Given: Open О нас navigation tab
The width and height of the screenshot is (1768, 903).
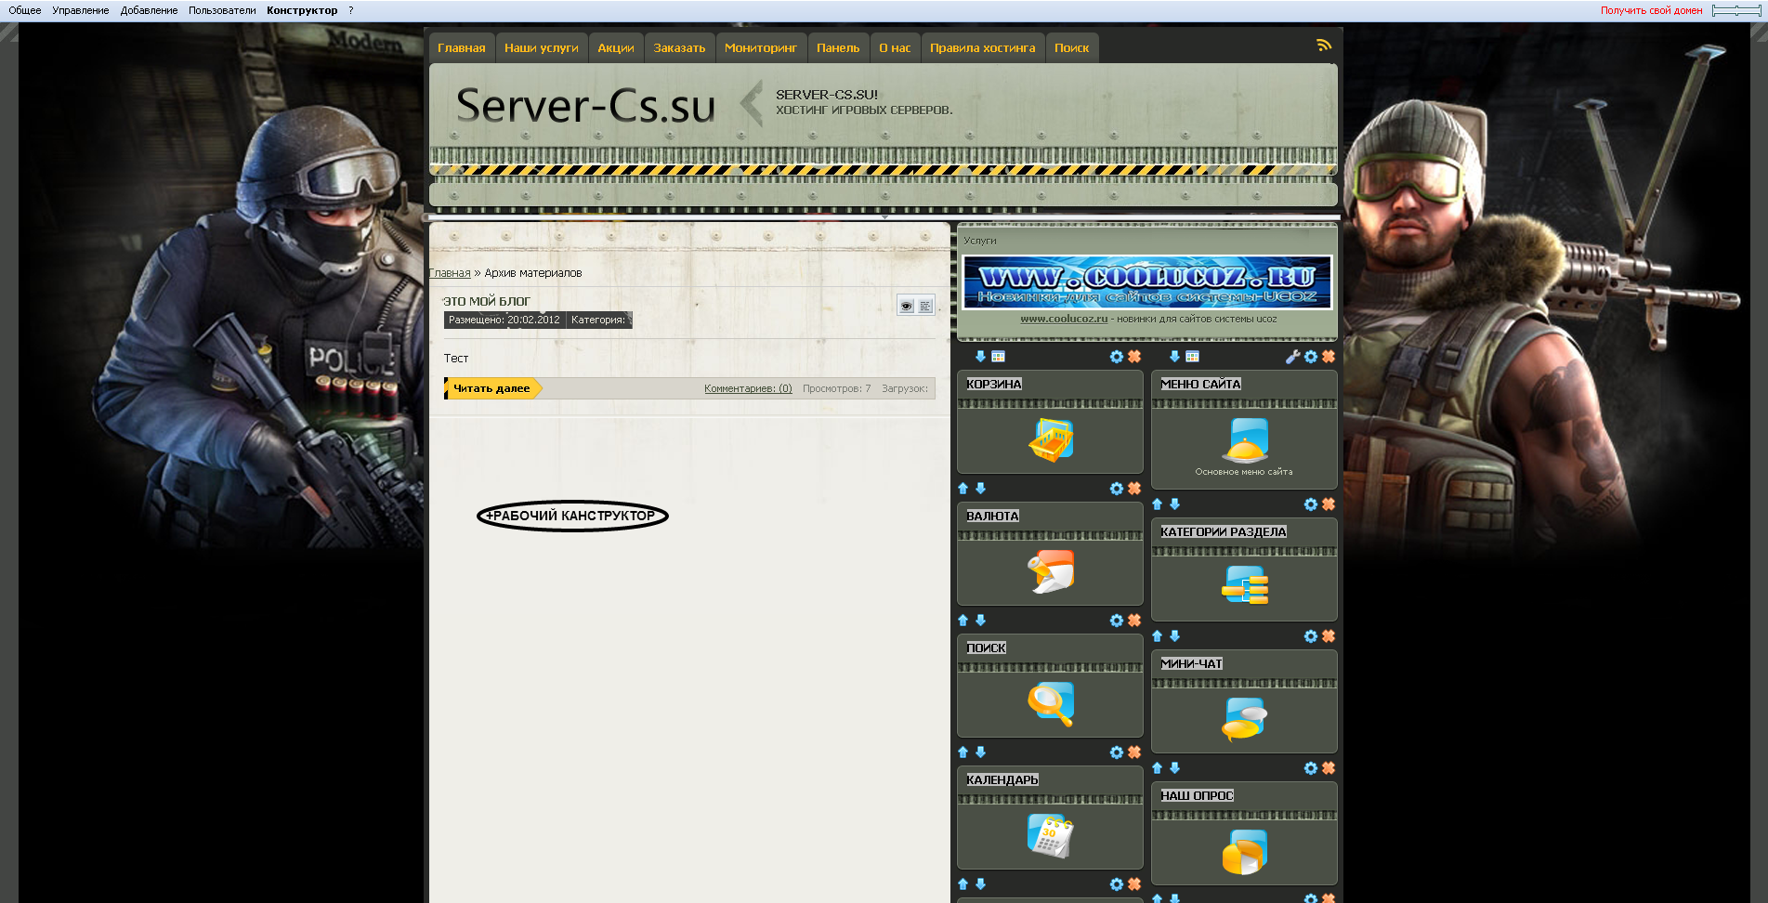Looking at the screenshot, I should (895, 48).
